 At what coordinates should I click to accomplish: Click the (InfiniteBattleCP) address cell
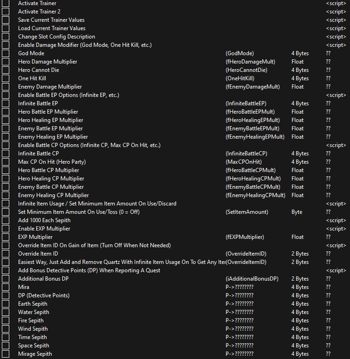[x=246, y=154]
